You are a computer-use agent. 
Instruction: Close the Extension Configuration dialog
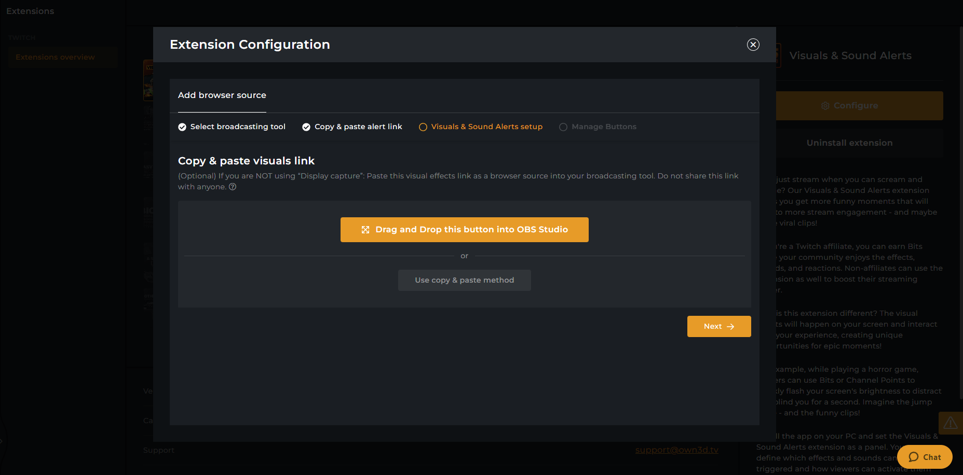pos(753,45)
